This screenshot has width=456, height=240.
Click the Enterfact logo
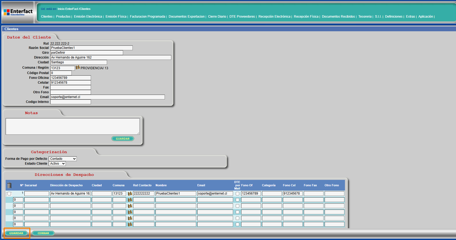[x=18, y=12]
